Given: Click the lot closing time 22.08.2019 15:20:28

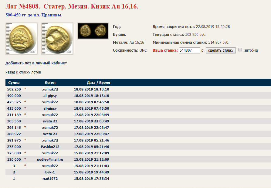Looking at the screenshot, I should coord(213,27).
